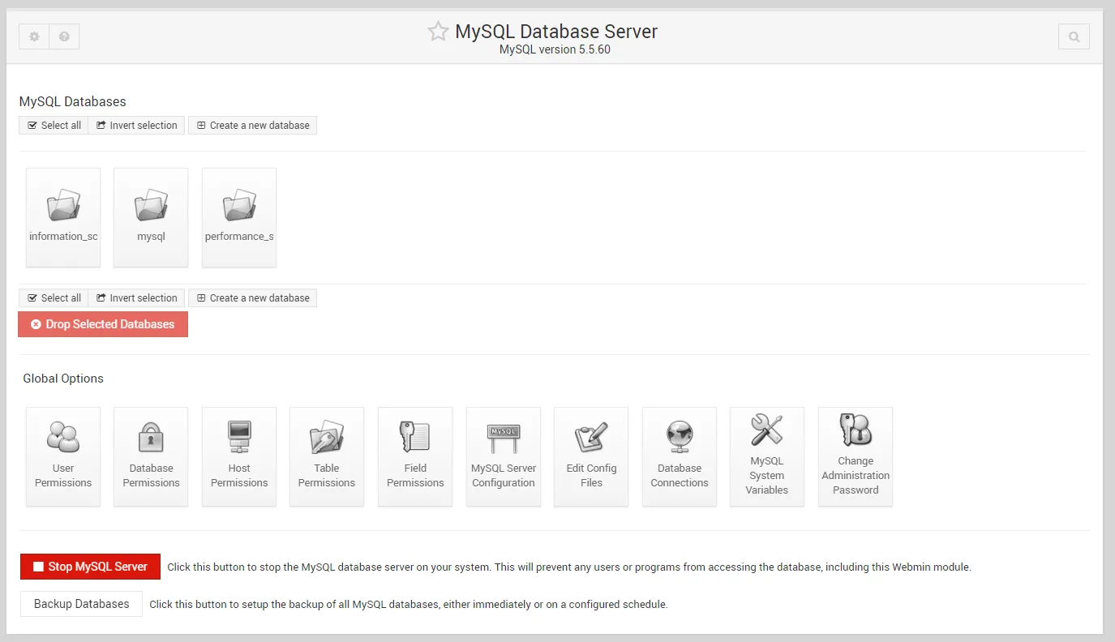This screenshot has height=642, width=1115.
Task: Open Table Permissions icon
Action: point(327,438)
